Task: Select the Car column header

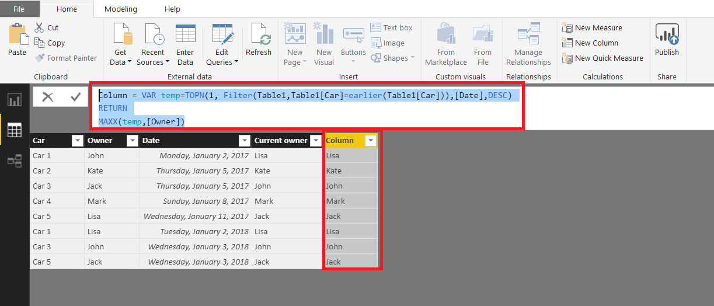Action: tap(57, 140)
